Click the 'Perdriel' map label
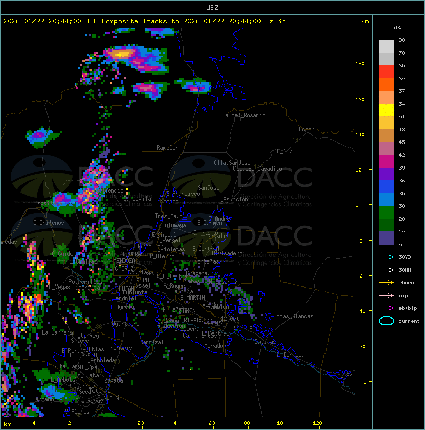Image resolution: width=425 pixels, height=430 pixels. [125, 298]
